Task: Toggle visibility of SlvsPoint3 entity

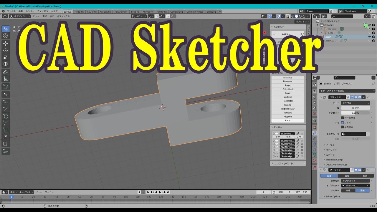Action: tap(277, 134)
